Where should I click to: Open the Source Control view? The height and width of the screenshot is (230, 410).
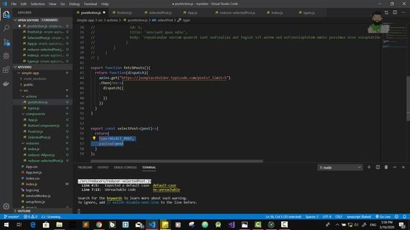pos(6,42)
